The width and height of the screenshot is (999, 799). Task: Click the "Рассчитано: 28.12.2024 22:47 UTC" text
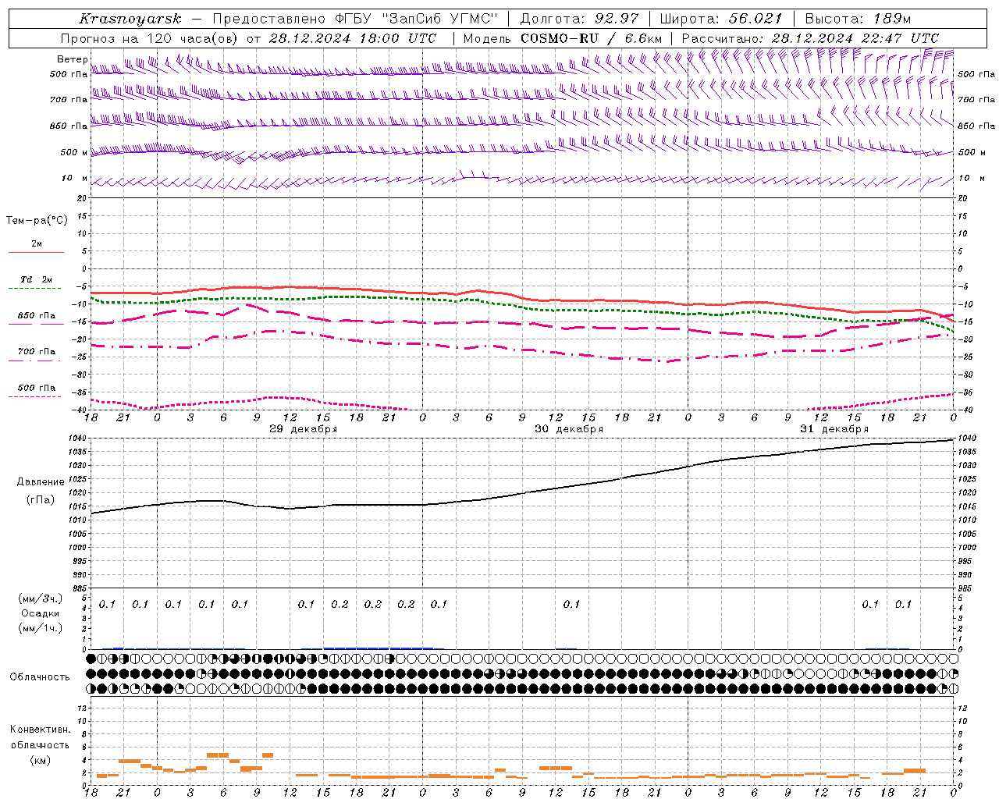click(x=810, y=38)
